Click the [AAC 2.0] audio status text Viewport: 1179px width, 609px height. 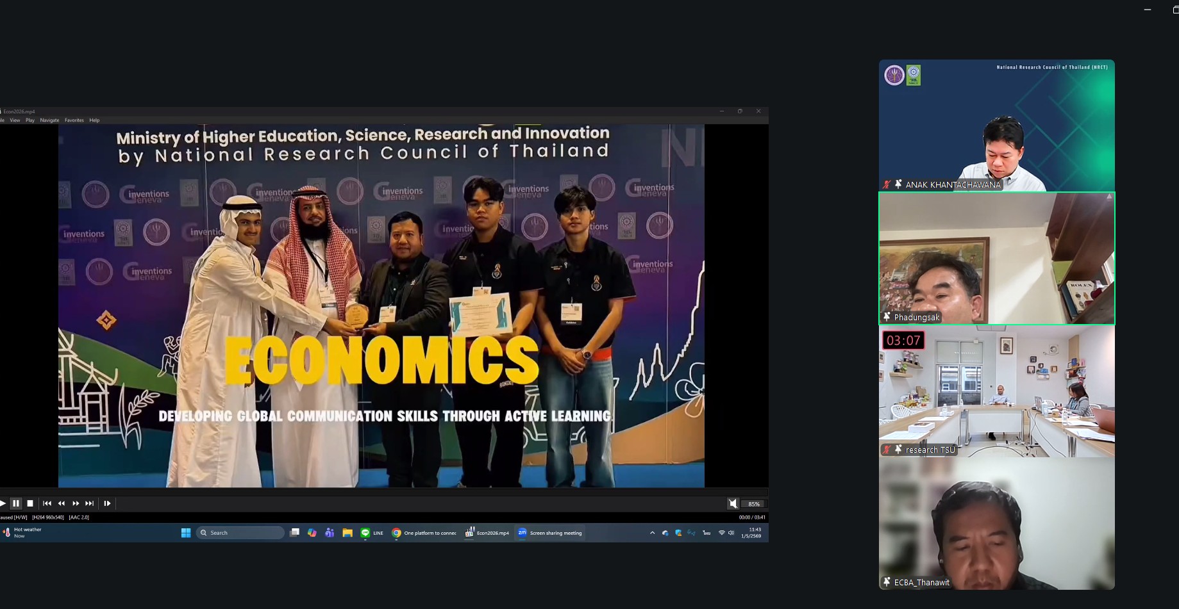coord(79,517)
